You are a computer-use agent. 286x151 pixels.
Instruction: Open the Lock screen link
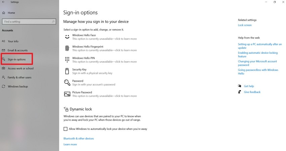coord(245,25)
